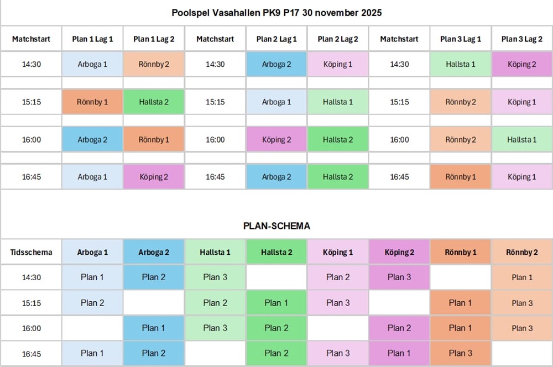Select "Hallsta 2" in Plan 1 Lag 2 column

pos(154,102)
